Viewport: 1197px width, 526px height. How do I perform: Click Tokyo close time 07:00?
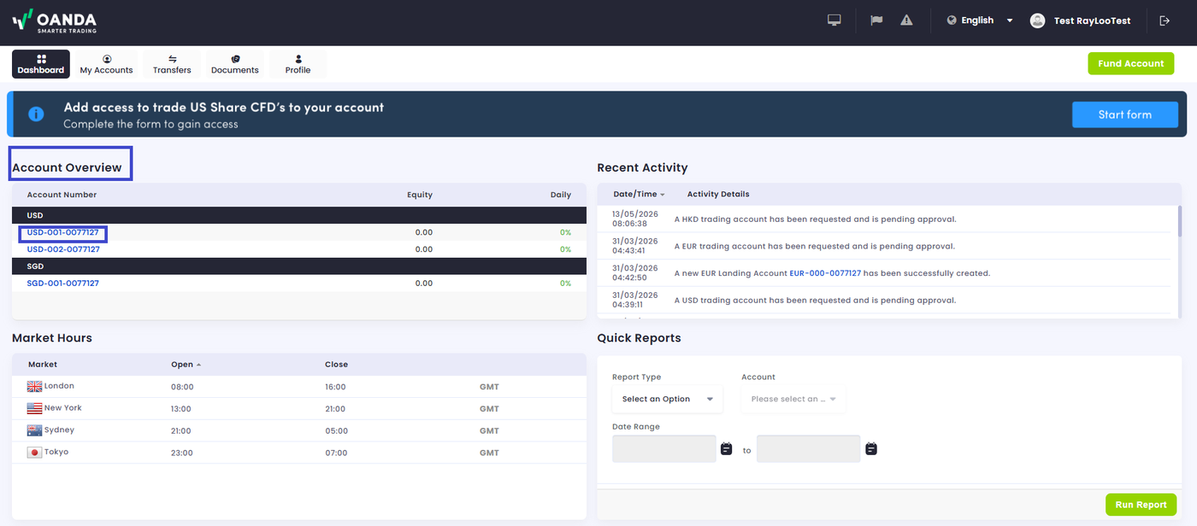(x=335, y=453)
